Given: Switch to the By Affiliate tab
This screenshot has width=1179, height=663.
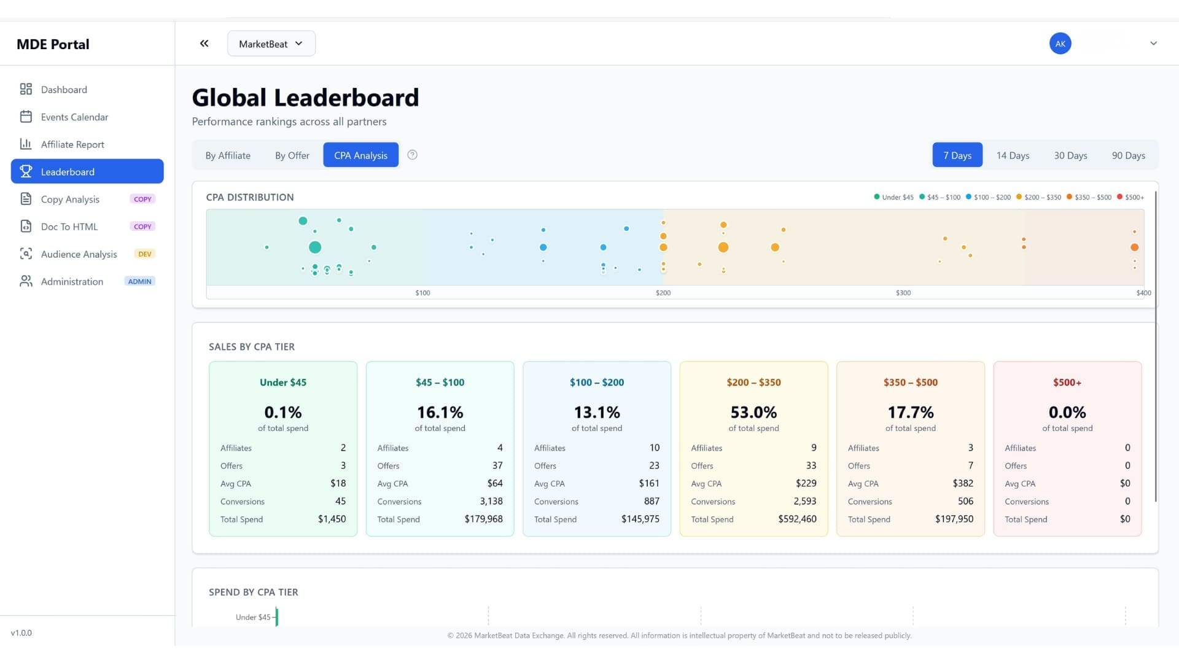Looking at the screenshot, I should coord(228,155).
